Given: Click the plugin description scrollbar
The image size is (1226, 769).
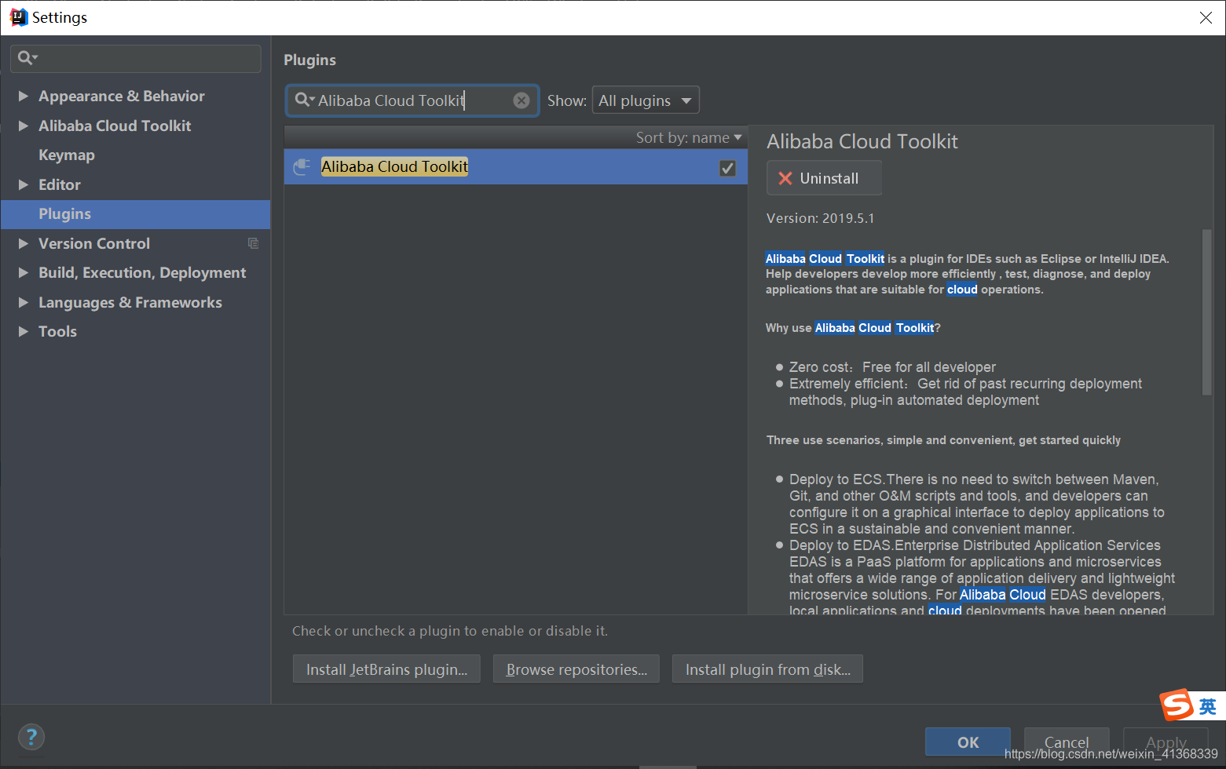Looking at the screenshot, I should coord(1207,312).
